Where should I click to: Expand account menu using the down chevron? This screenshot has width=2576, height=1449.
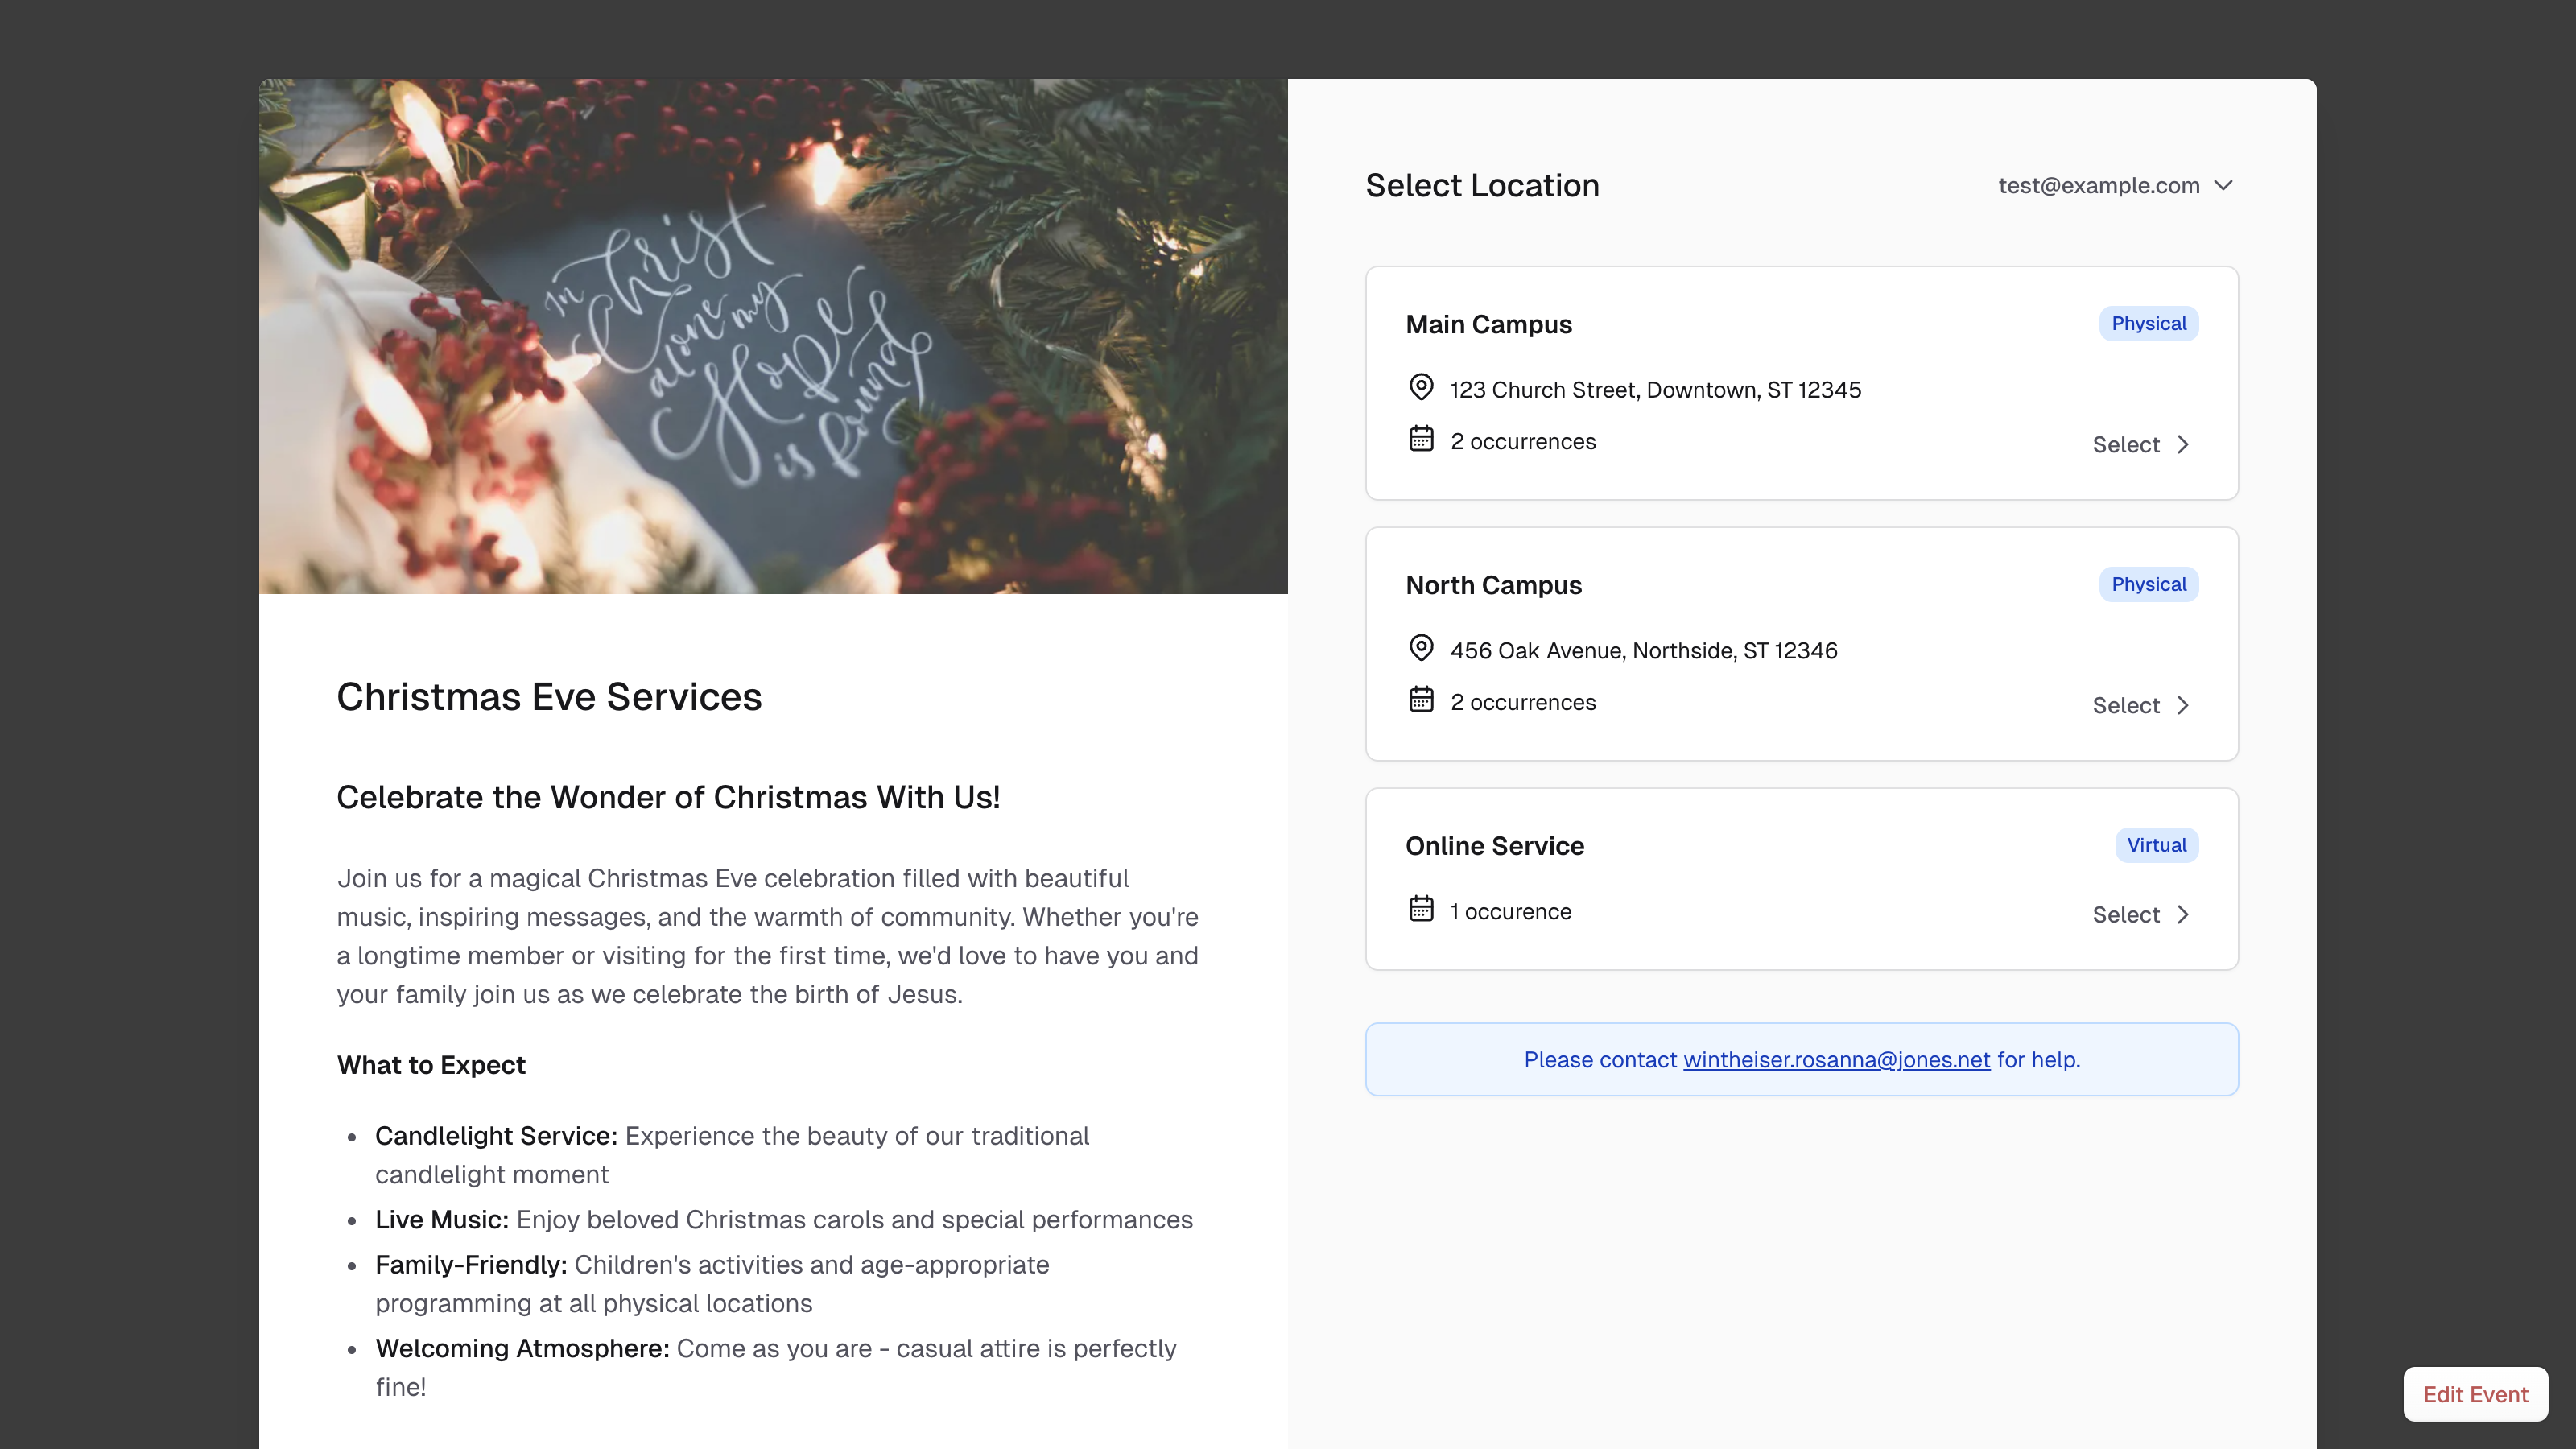(x=2224, y=186)
